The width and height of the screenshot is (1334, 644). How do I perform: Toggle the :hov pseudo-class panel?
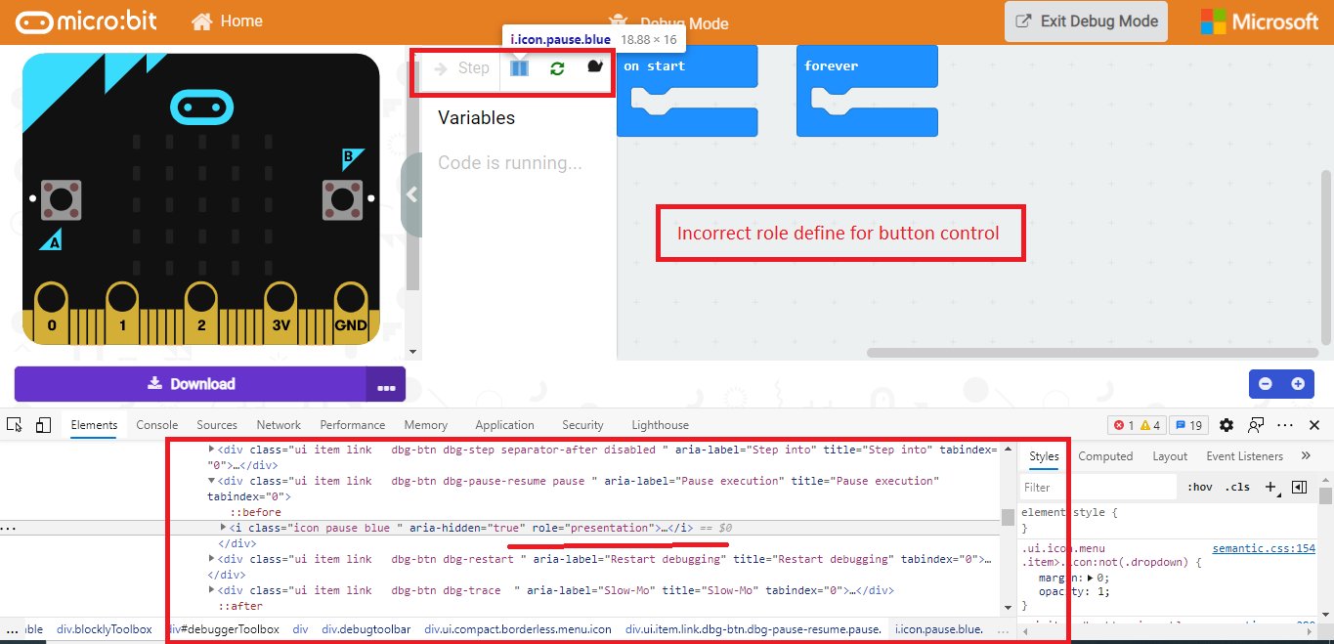tap(1201, 486)
